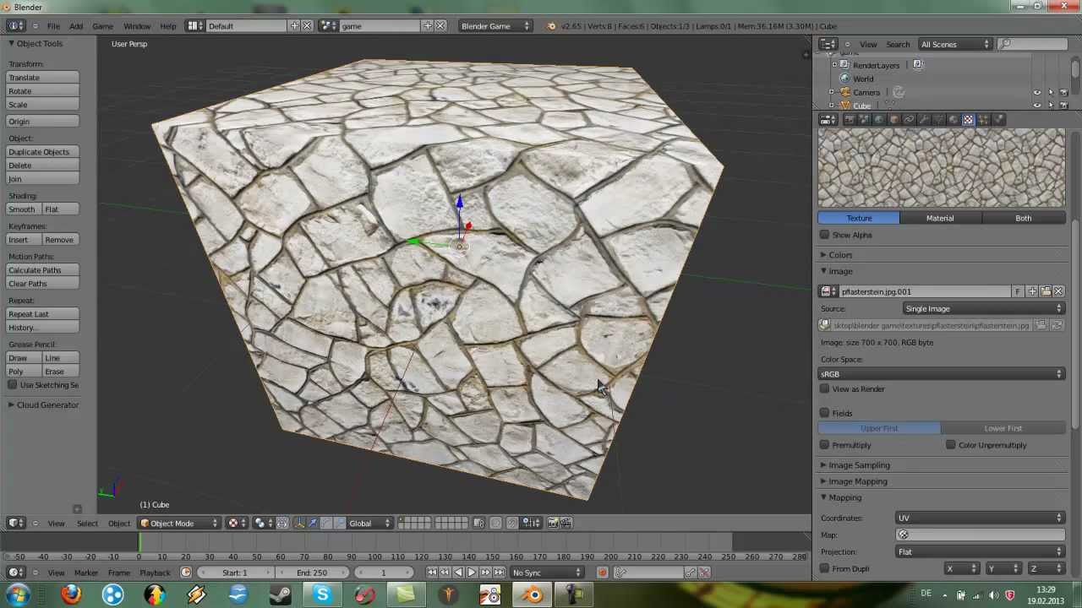The width and height of the screenshot is (1082, 608).
Task: Toggle Cube visibility eye in outliner
Action: pos(1037,105)
